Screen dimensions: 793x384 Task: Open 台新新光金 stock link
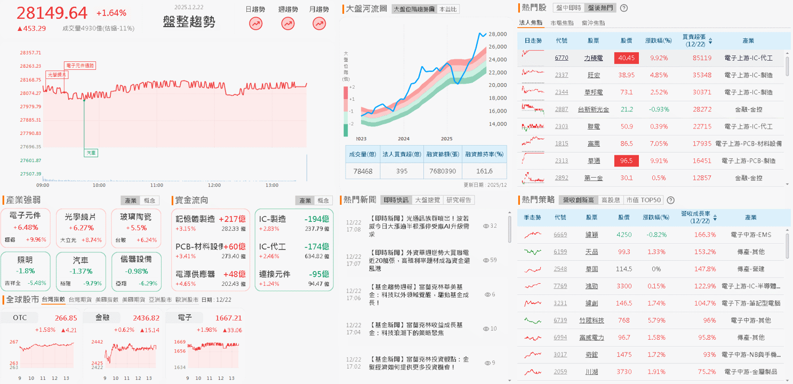coord(593,109)
